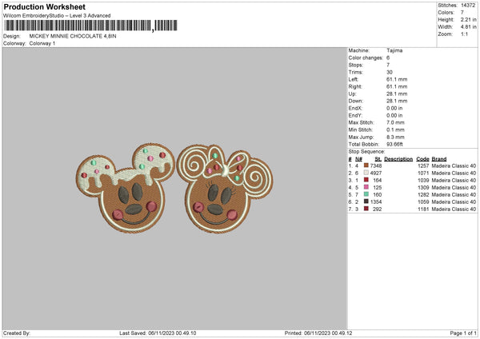Click the Height value 2.21 in
The height and width of the screenshot is (339, 480).
point(468,19)
